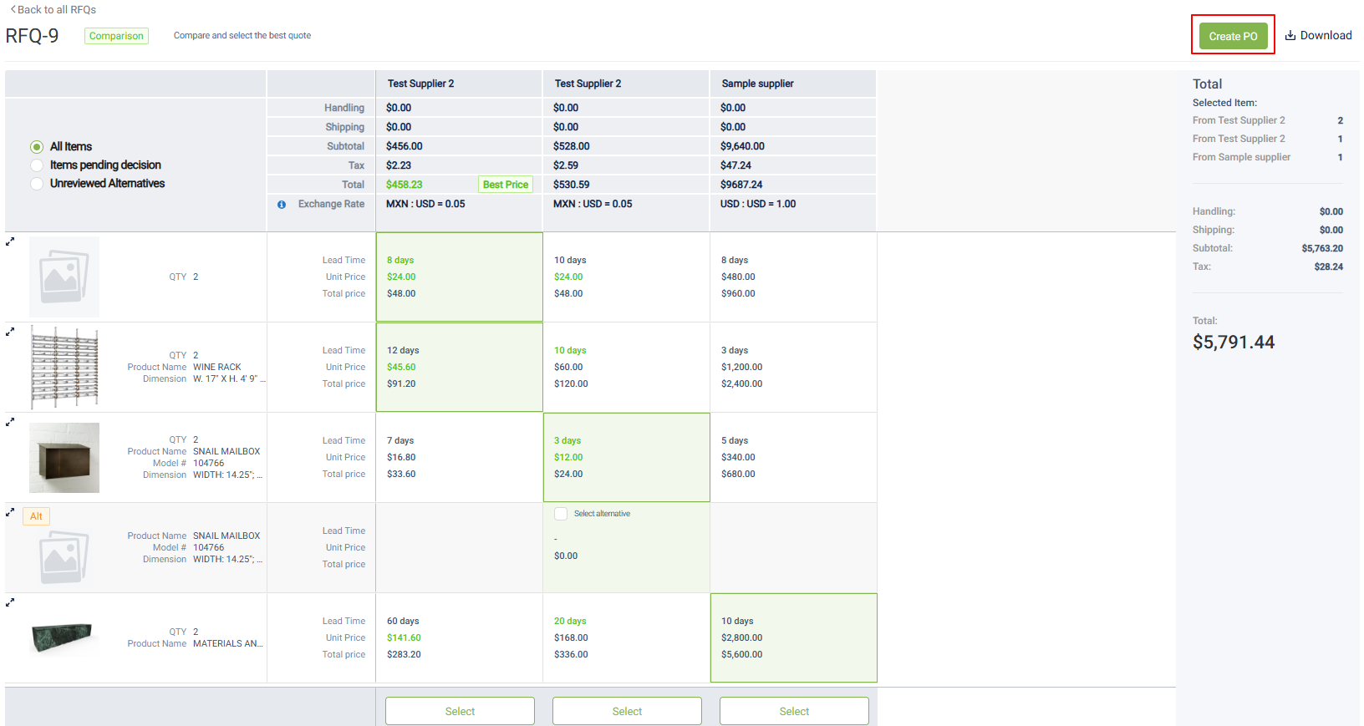Click the $5,791.44 grand total
The height and width of the screenshot is (726, 1364).
tap(1234, 342)
